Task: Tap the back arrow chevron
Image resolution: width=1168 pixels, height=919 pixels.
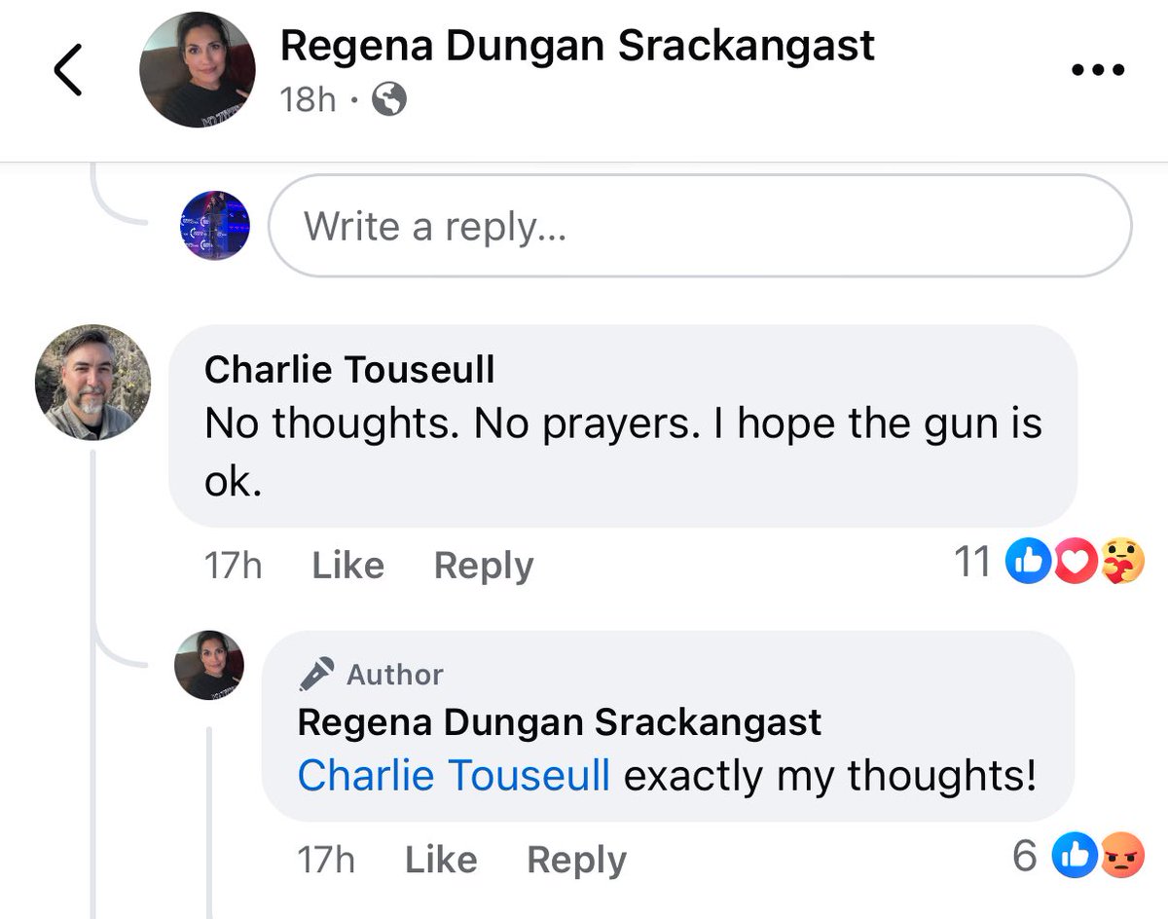Action: 67,71
